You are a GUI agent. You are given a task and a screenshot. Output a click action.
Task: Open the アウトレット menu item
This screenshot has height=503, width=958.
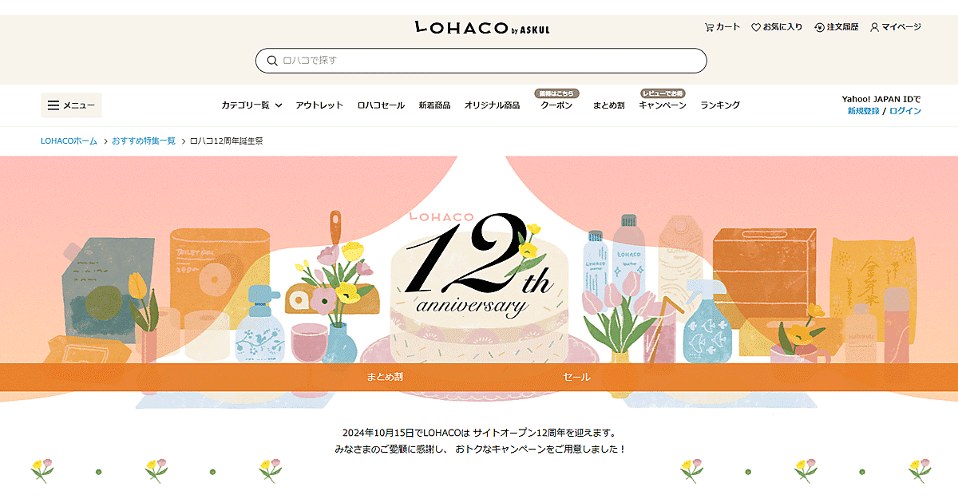coord(319,105)
